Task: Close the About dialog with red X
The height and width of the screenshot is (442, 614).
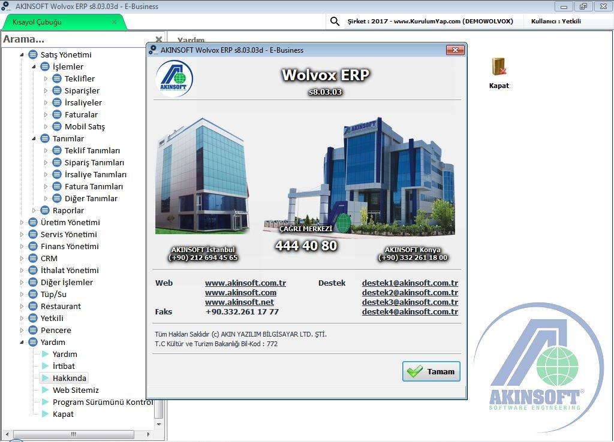Action: (x=455, y=50)
